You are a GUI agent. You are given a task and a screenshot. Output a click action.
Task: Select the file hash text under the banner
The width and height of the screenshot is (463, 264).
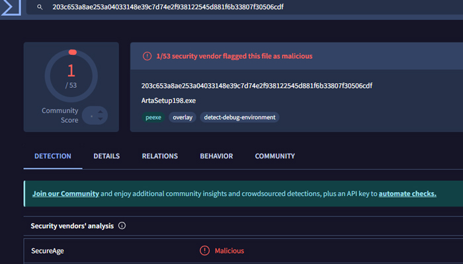tap(257, 86)
